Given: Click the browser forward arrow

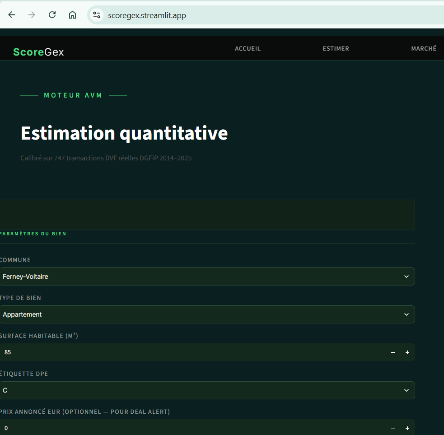Looking at the screenshot, I should point(32,15).
